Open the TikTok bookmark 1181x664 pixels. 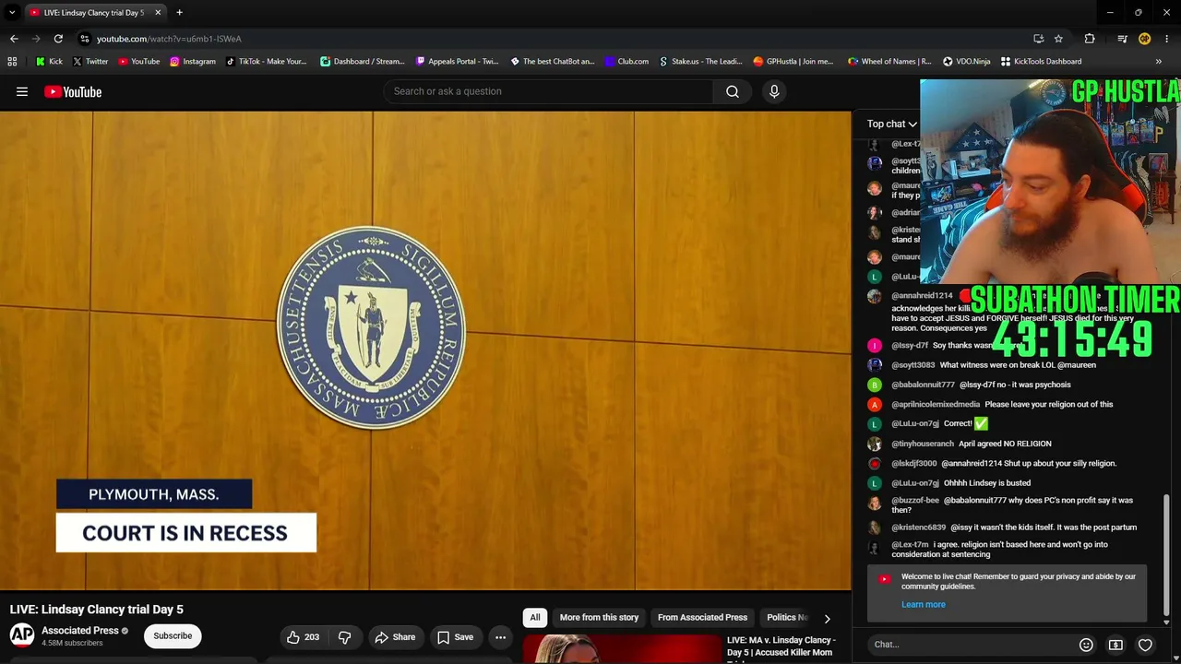(267, 62)
